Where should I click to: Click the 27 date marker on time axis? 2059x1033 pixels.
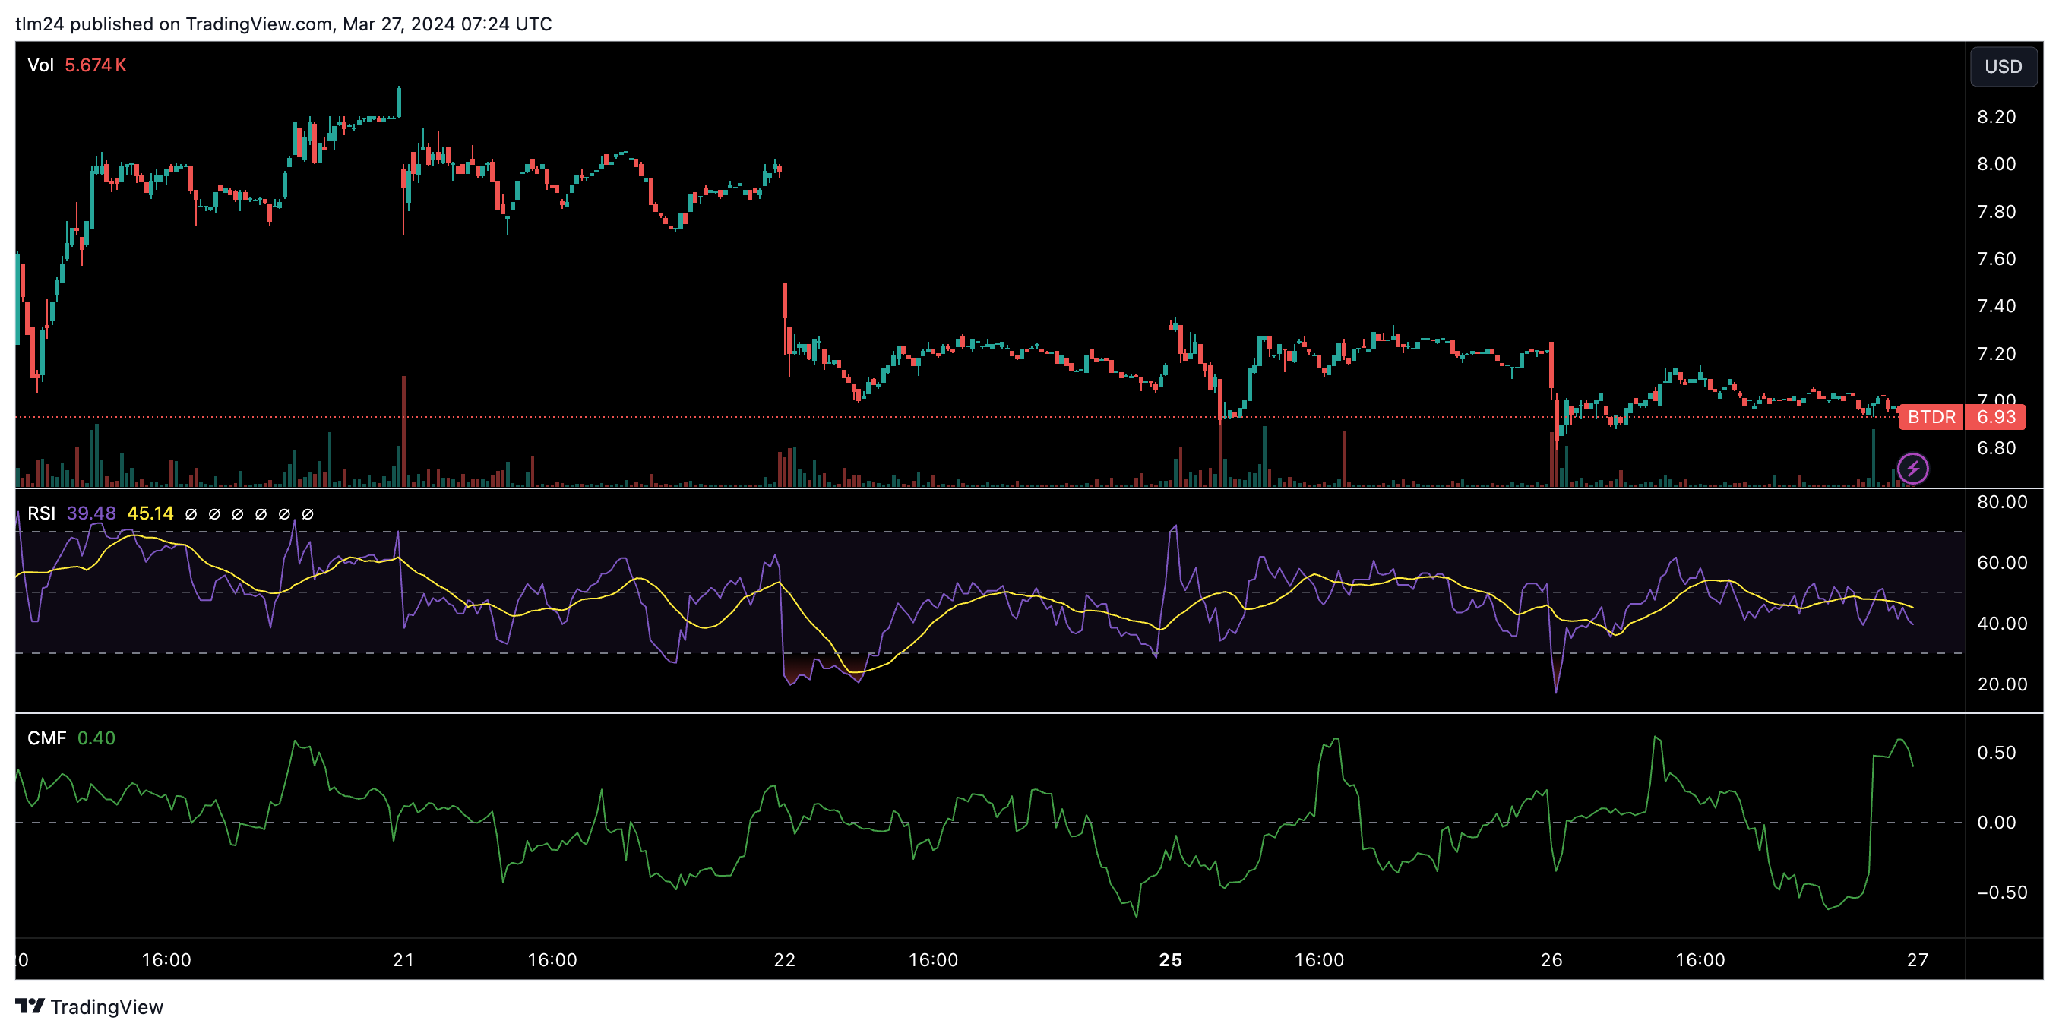pyautogui.click(x=1917, y=959)
